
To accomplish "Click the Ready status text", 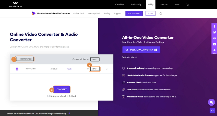I will tap(69, 69).
